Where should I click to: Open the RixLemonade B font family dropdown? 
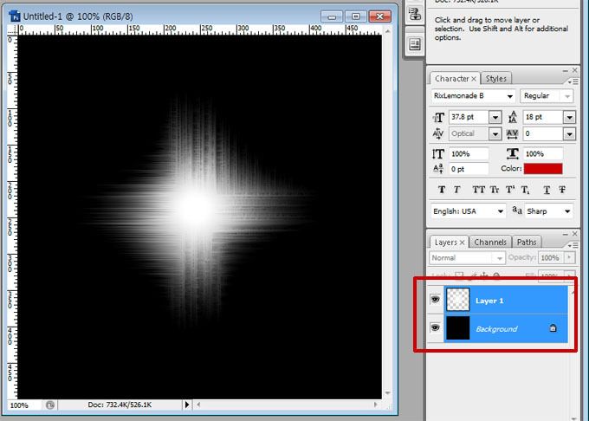509,96
